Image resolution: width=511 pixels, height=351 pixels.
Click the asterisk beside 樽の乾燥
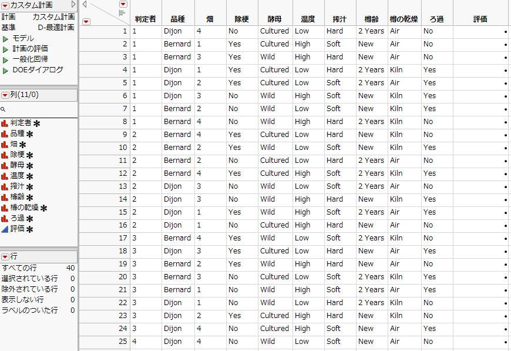tap(44, 208)
